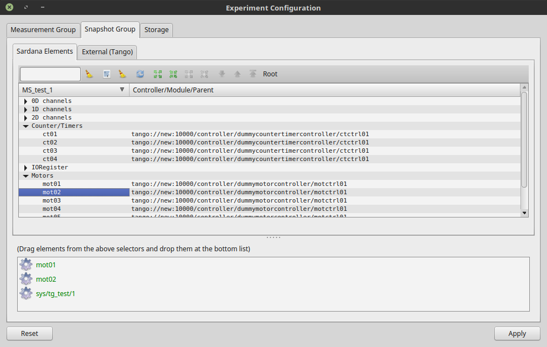Switch to Measurement Group tab
This screenshot has height=347, width=547.
[43, 30]
